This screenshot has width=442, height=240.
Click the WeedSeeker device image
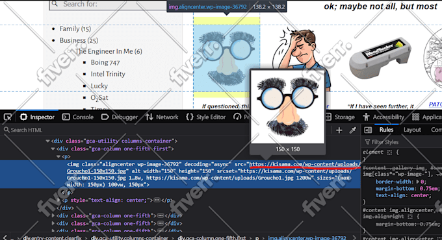point(380,57)
